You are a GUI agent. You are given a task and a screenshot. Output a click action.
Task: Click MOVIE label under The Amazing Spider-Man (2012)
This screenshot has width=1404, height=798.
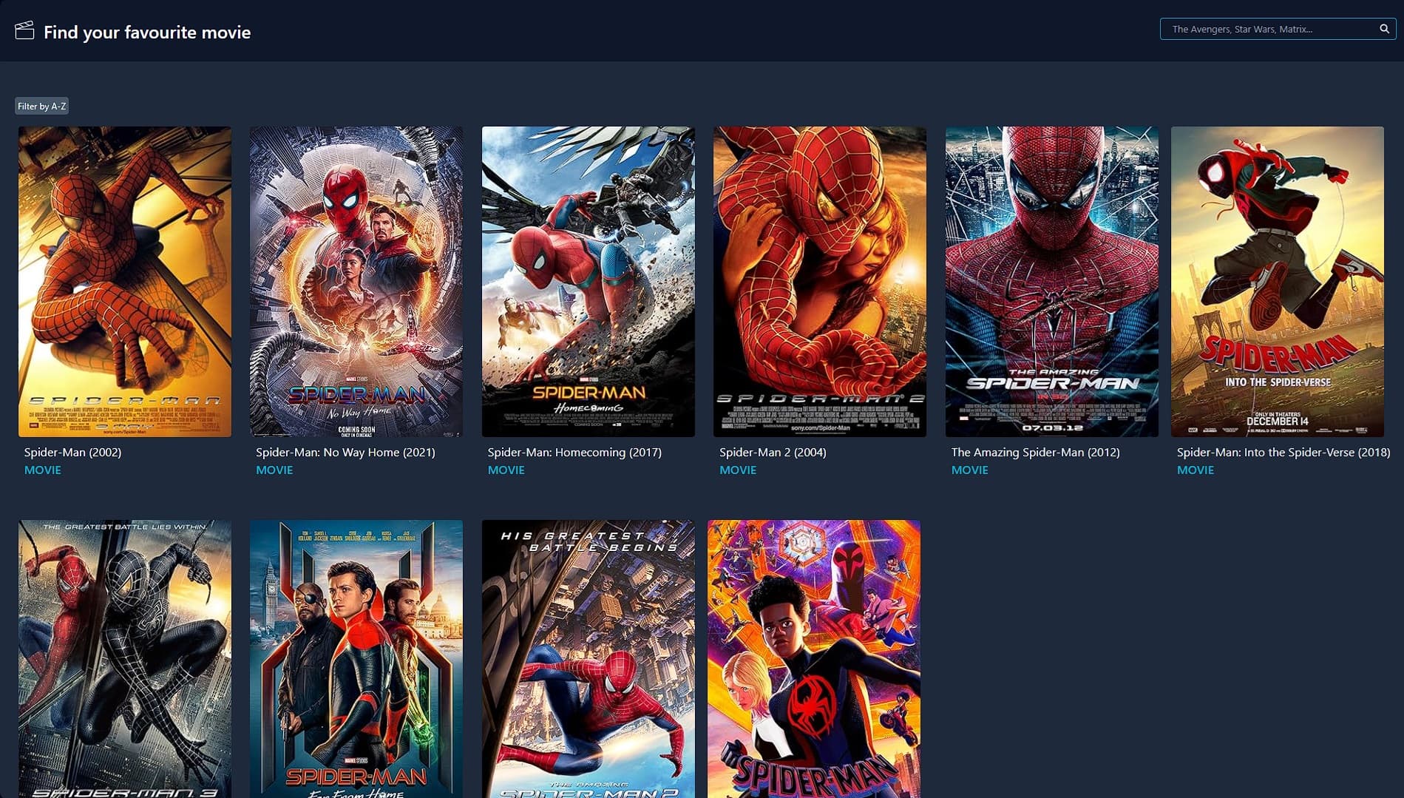coord(970,470)
